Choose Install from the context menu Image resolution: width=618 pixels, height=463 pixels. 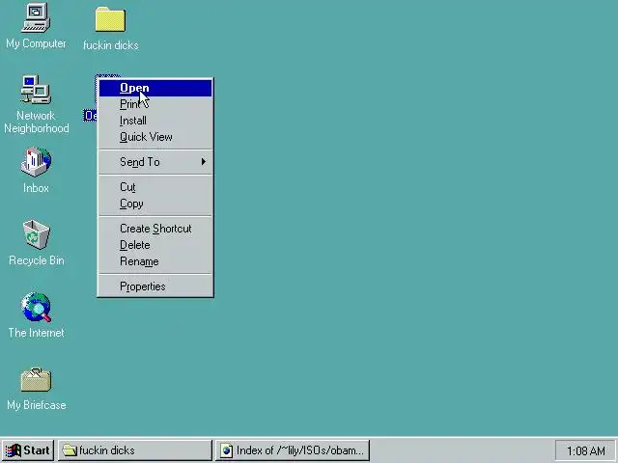155,121
